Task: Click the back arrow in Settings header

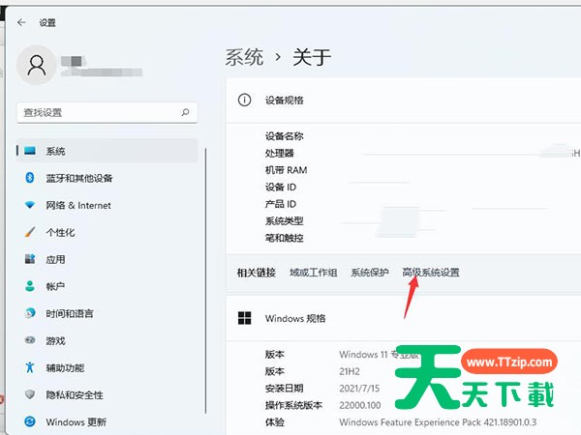Action: coord(21,21)
